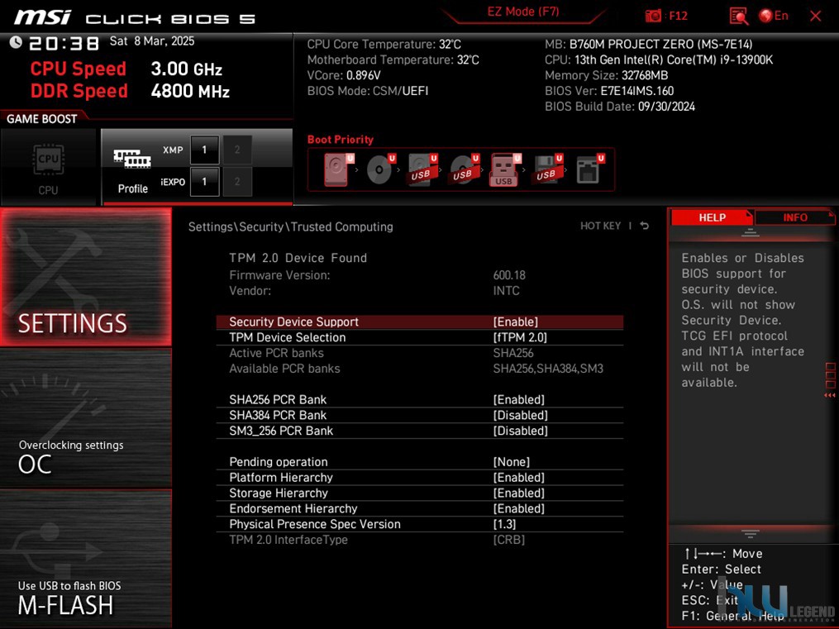Open Physical Presence Spec Version [1.3] options

504,524
